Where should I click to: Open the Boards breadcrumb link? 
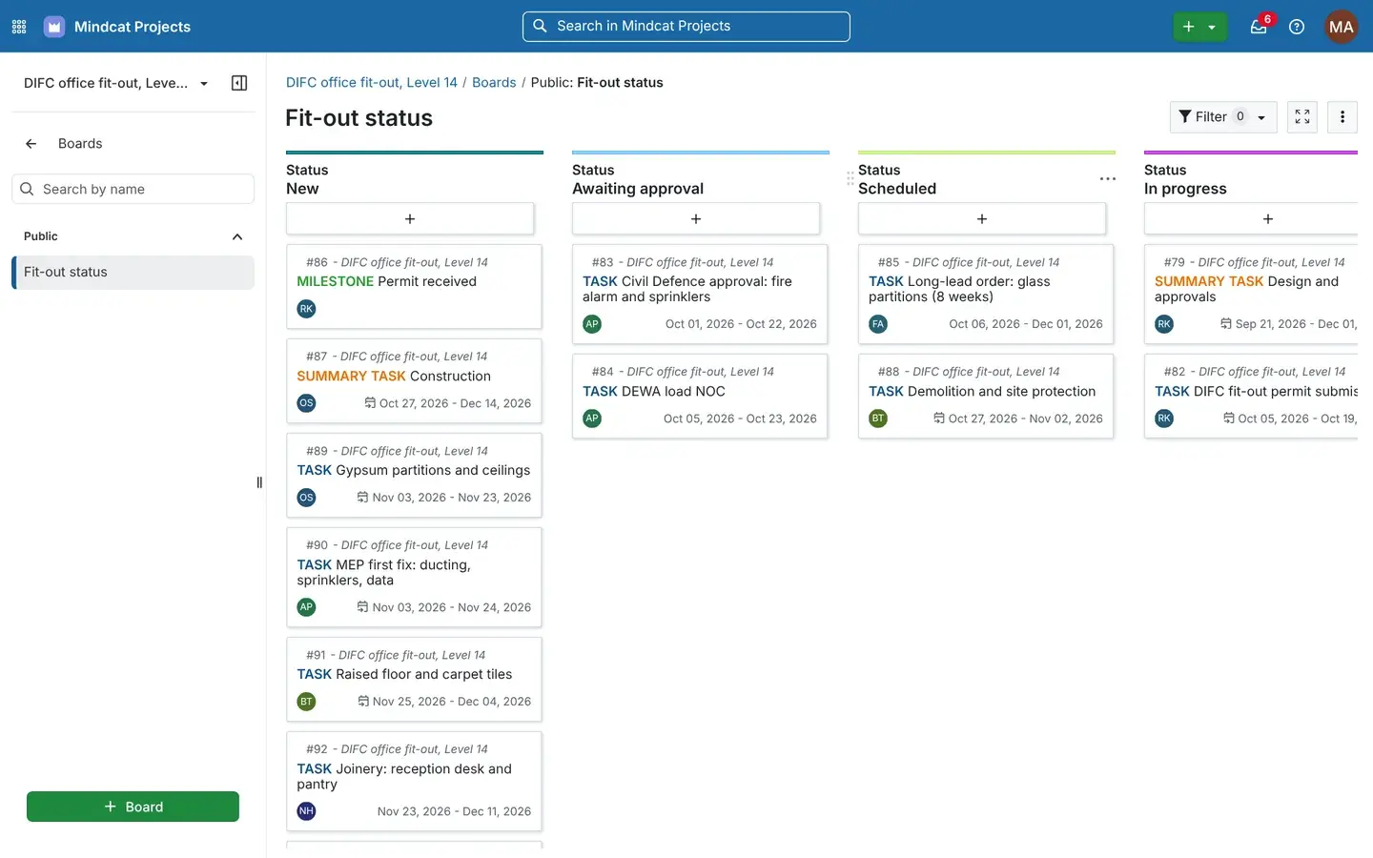pyautogui.click(x=494, y=83)
